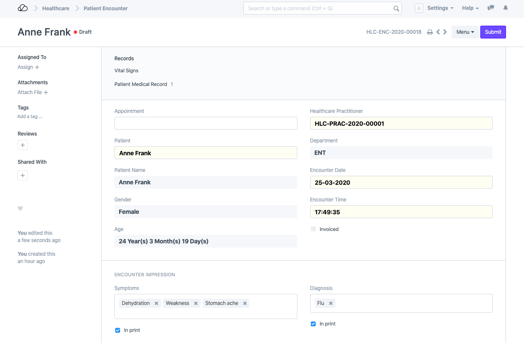Open the Patient Encounter breadcrumb item
Screen dimensions: 524x343
[x=105, y=8]
